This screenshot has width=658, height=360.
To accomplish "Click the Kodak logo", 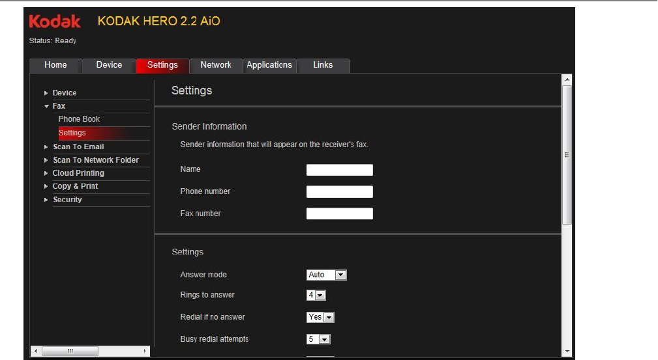I will point(55,21).
